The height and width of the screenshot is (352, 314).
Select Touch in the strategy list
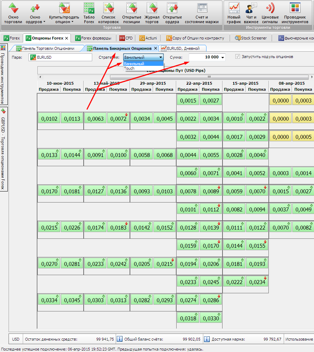[129, 68]
